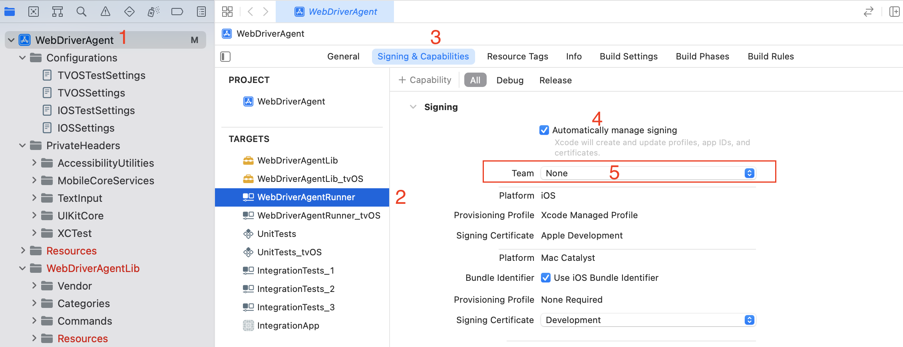Switch to the Resource Tags tab
This screenshot has height=347, width=903.
point(517,57)
